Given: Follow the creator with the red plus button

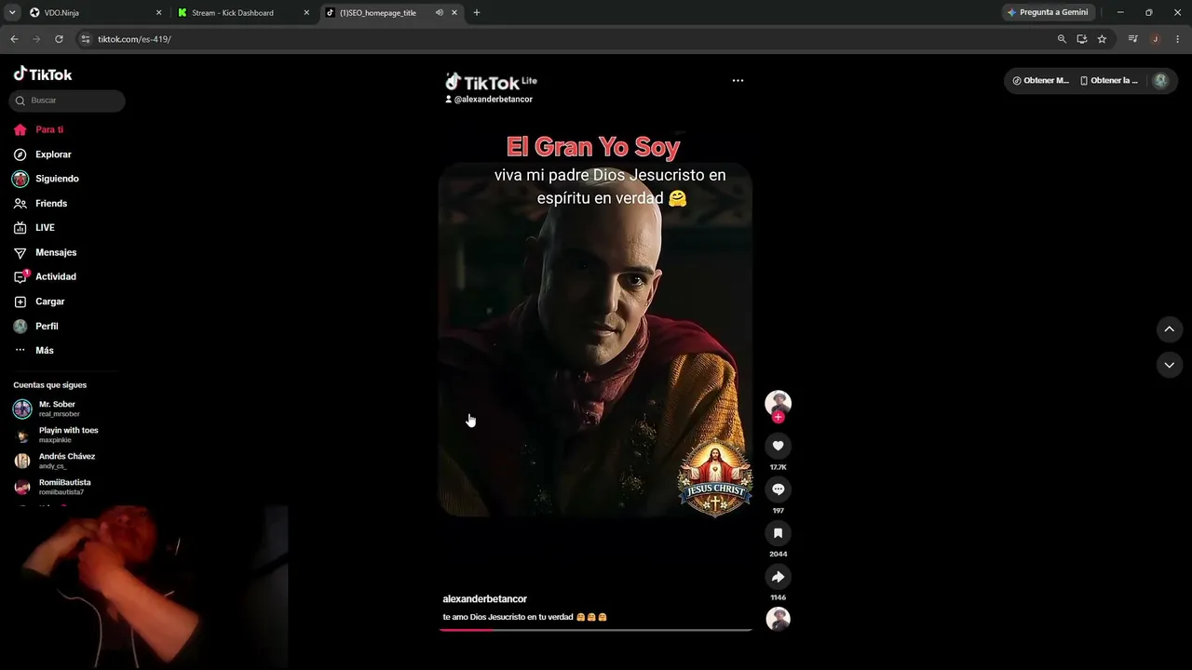Looking at the screenshot, I should (779, 417).
